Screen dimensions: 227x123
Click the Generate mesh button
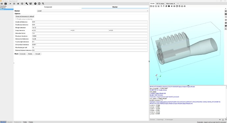tap(22, 54)
